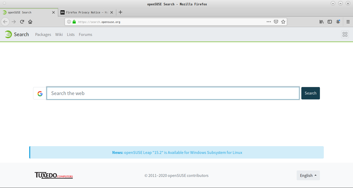This screenshot has width=353, height=188.
Task: Switch to the openSUSE Search tab
Action: pyautogui.click(x=29, y=12)
